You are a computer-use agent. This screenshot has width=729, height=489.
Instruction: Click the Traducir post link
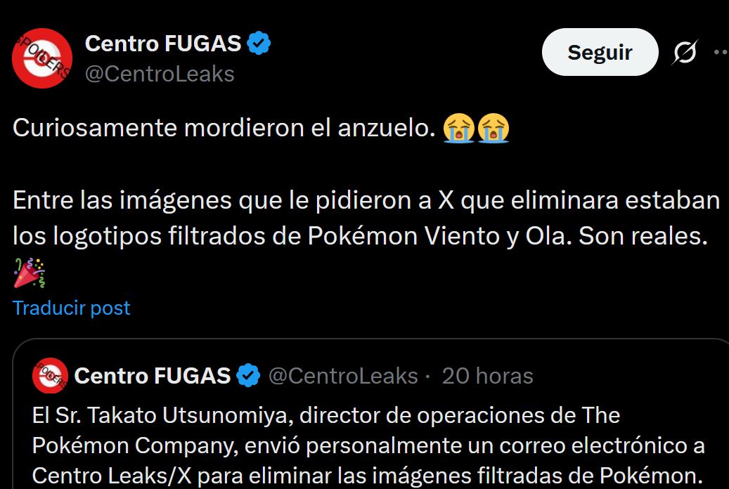(x=72, y=308)
